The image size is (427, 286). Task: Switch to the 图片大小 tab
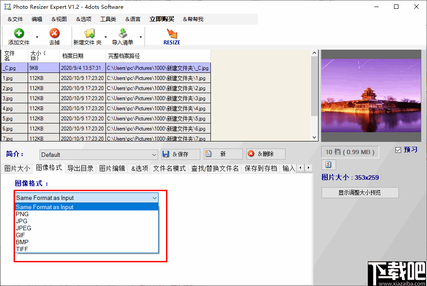coord(17,168)
